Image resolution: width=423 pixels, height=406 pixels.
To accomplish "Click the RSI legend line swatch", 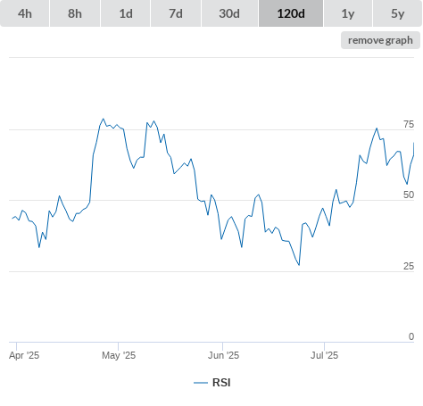I will tap(201, 383).
